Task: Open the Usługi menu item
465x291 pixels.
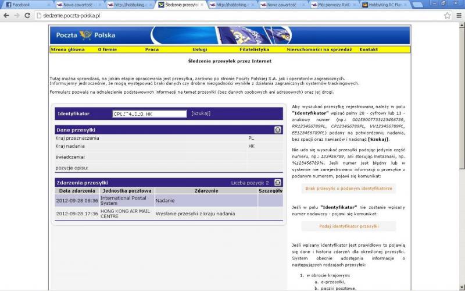Action: click(199, 49)
